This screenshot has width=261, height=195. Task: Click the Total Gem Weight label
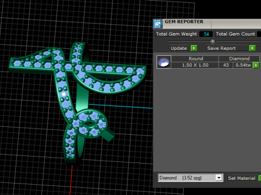click(176, 34)
